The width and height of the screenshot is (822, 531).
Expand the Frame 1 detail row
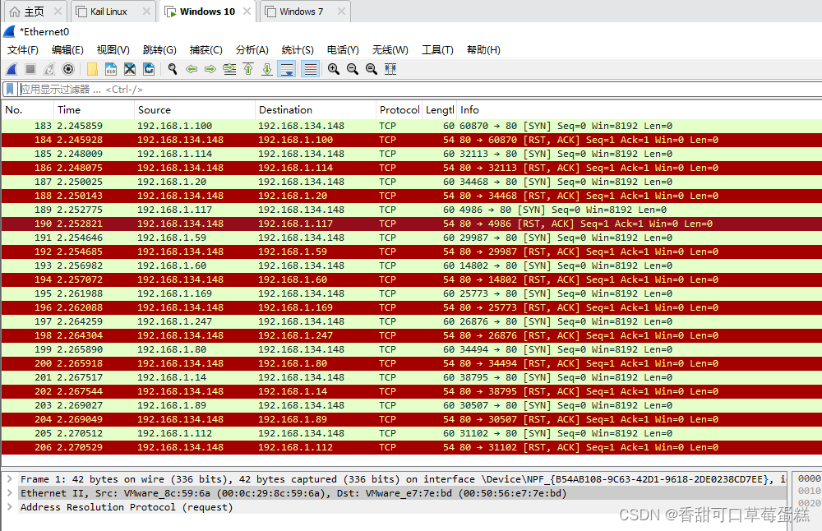tap(8, 478)
